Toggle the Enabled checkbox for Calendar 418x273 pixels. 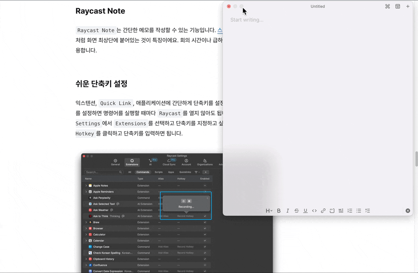(205, 240)
